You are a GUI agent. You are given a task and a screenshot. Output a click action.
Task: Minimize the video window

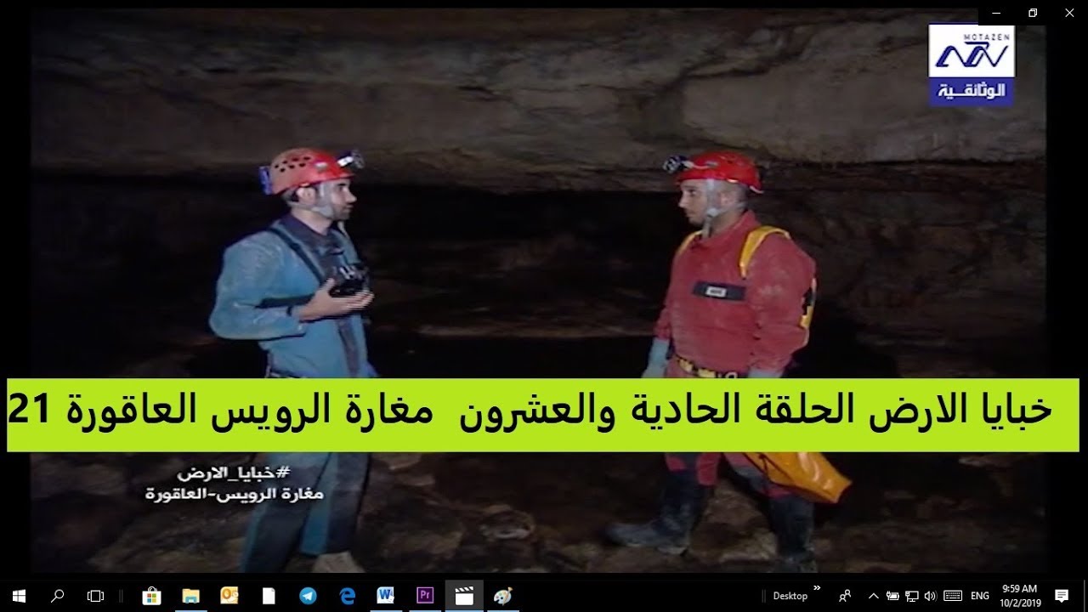click(x=996, y=13)
